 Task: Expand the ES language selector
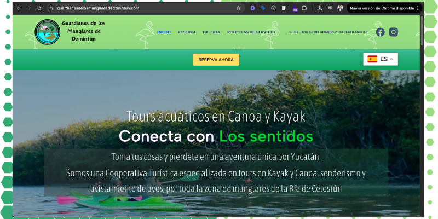381,59
